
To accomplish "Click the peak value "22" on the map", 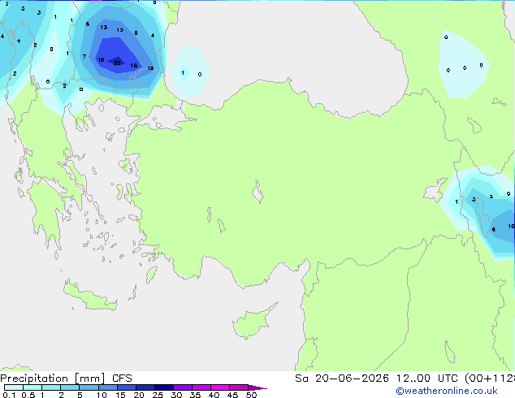I will (117, 63).
